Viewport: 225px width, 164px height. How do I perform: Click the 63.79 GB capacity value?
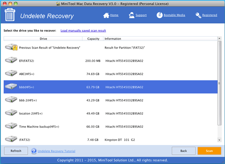pos(93,87)
